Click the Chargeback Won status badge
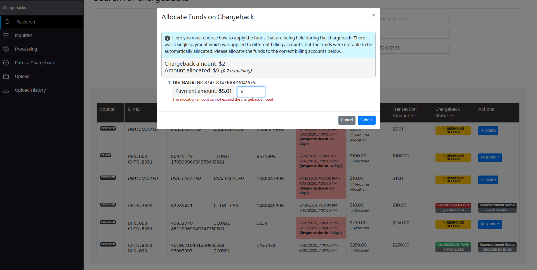The image size is (537, 270). click(x=453, y=245)
